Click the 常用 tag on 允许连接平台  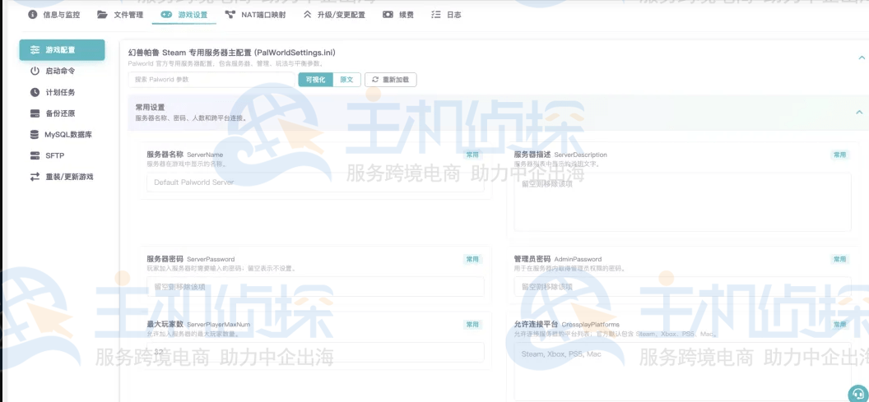(x=839, y=325)
